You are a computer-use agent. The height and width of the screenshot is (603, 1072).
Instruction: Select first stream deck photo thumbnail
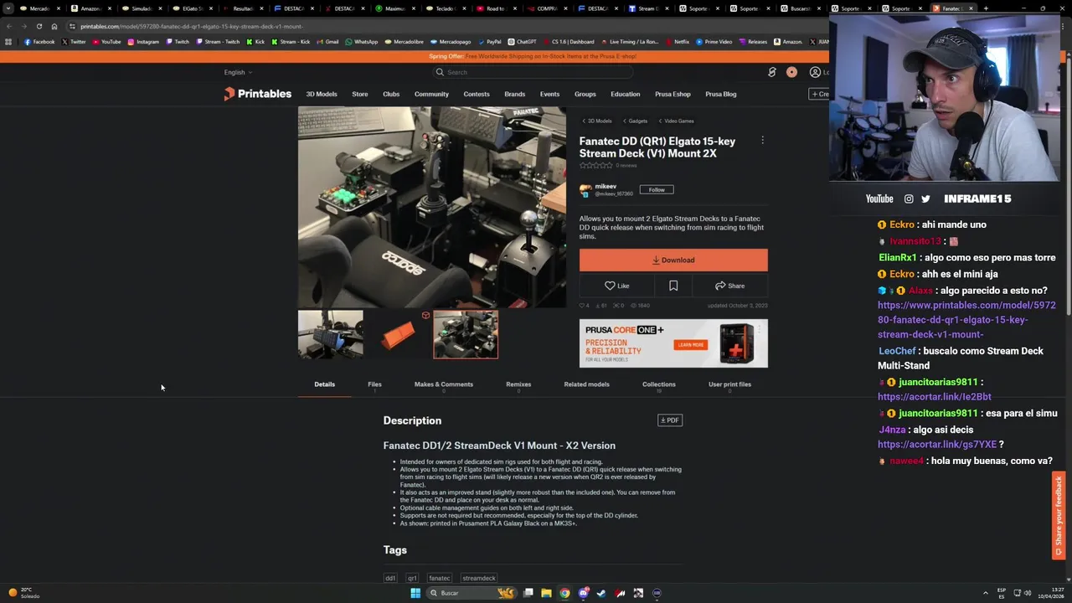(x=331, y=334)
